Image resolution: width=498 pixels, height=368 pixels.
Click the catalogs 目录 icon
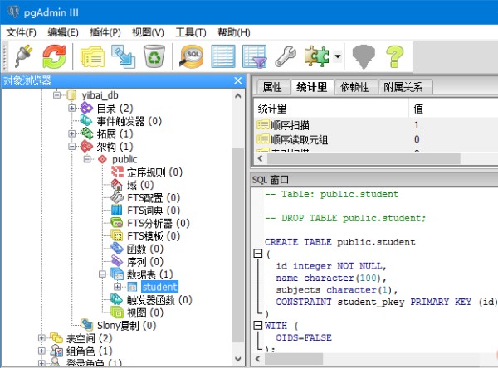tap(86, 109)
